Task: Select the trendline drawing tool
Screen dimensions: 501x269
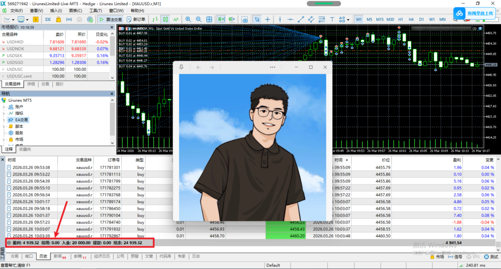Action: click(x=300, y=20)
